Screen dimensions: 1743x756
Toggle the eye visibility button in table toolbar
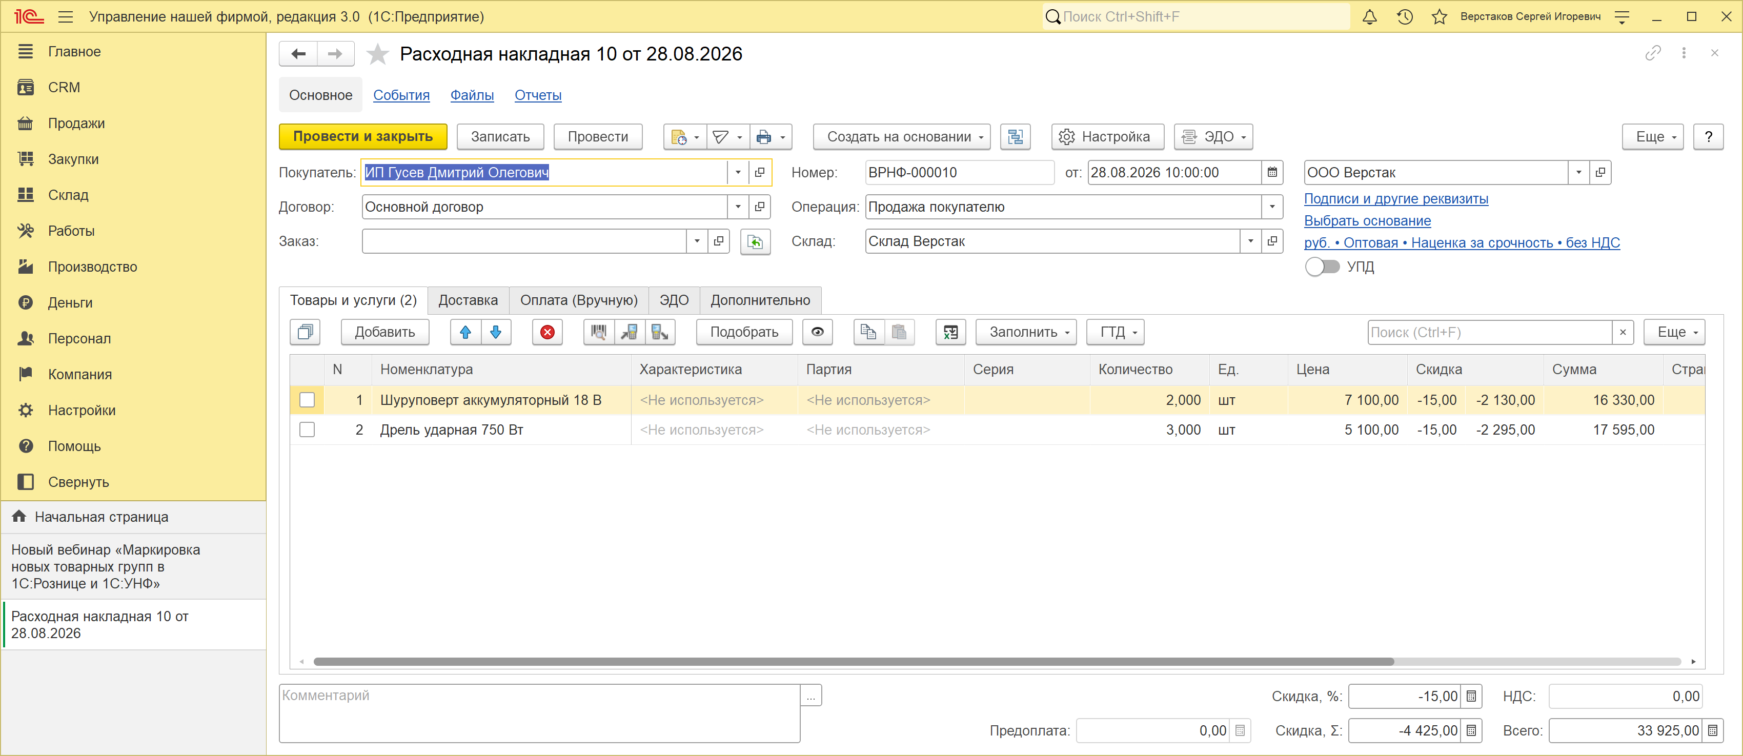tap(817, 332)
